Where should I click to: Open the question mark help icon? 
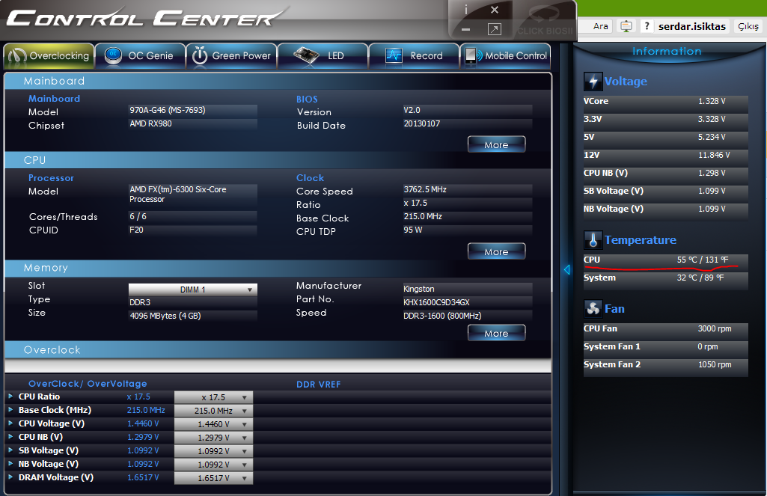(647, 26)
